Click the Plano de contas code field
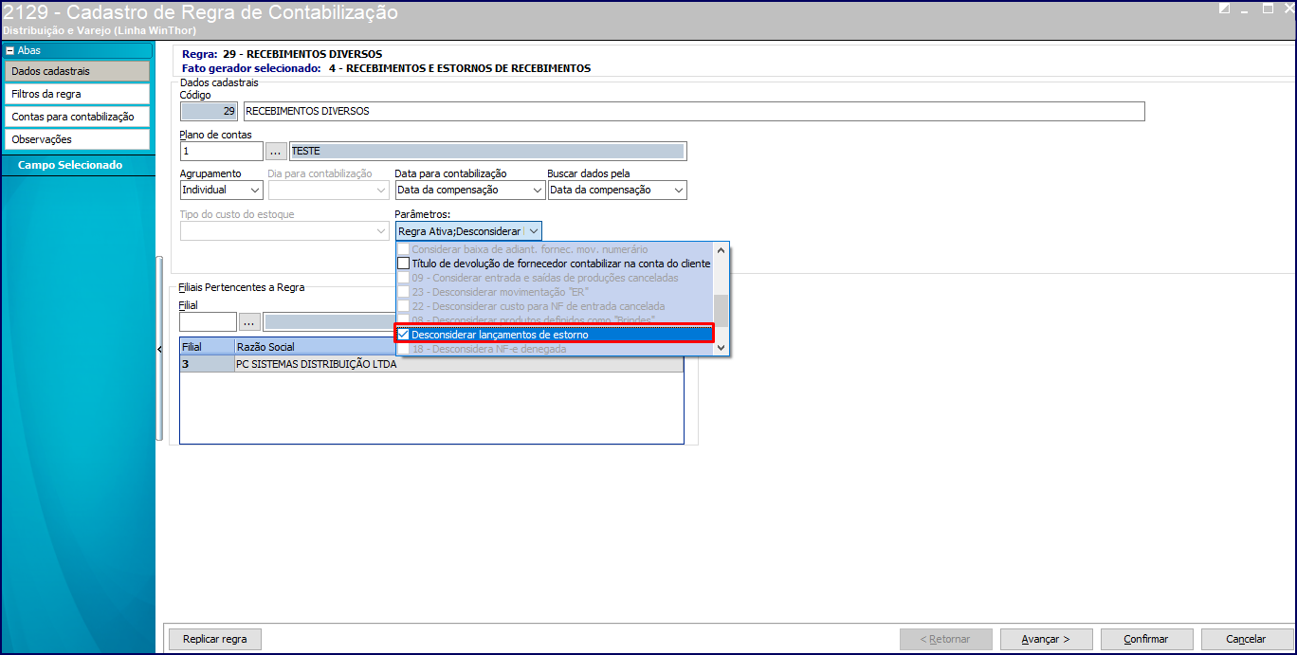This screenshot has height=655, width=1297. [x=221, y=151]
